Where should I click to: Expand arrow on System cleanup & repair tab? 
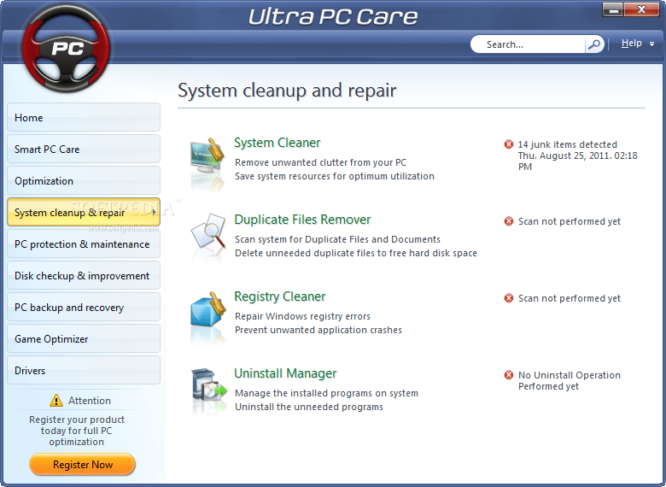click(154, 212)
